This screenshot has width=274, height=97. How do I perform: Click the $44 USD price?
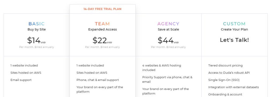[x=168, y=40]
